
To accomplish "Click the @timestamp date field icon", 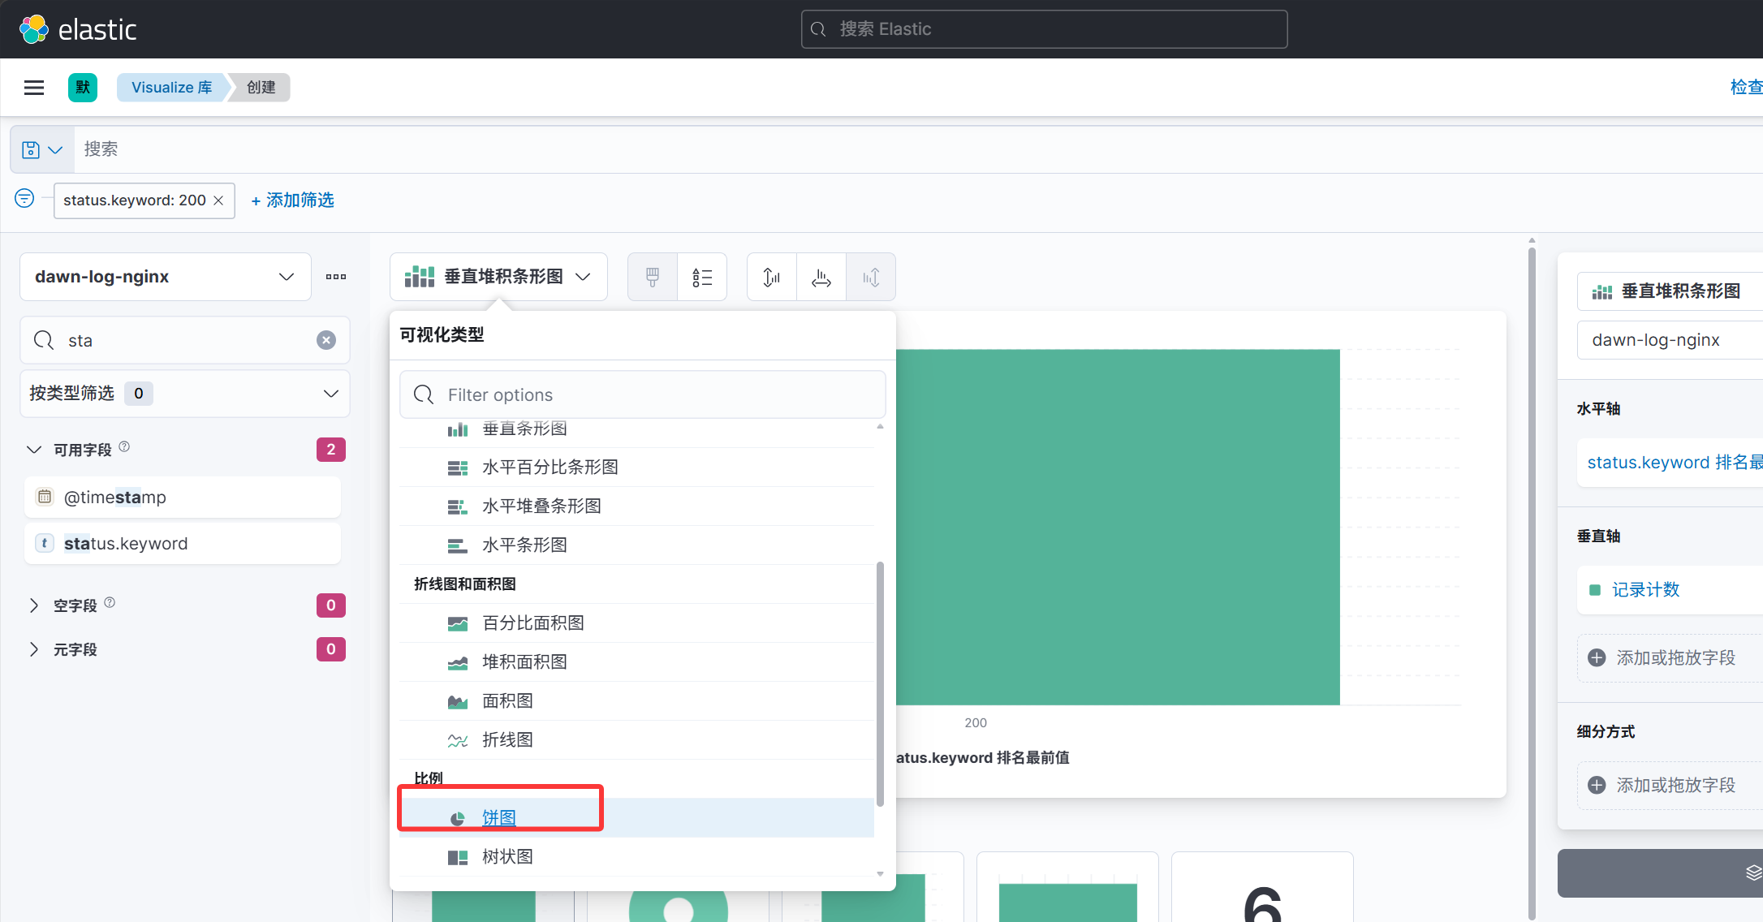I will click(45, 497).
